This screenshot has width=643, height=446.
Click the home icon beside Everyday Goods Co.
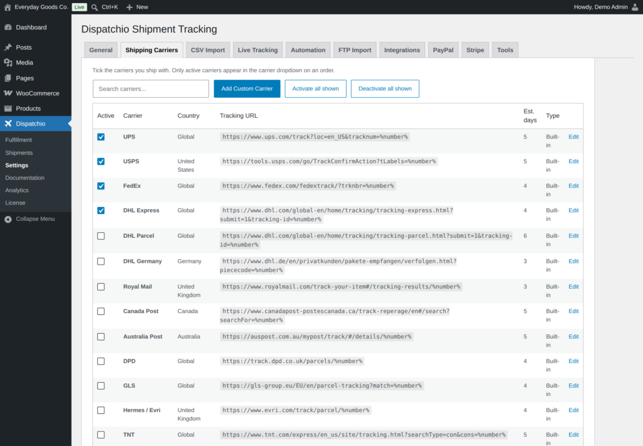pyautogui.click(x=8, y=7)
